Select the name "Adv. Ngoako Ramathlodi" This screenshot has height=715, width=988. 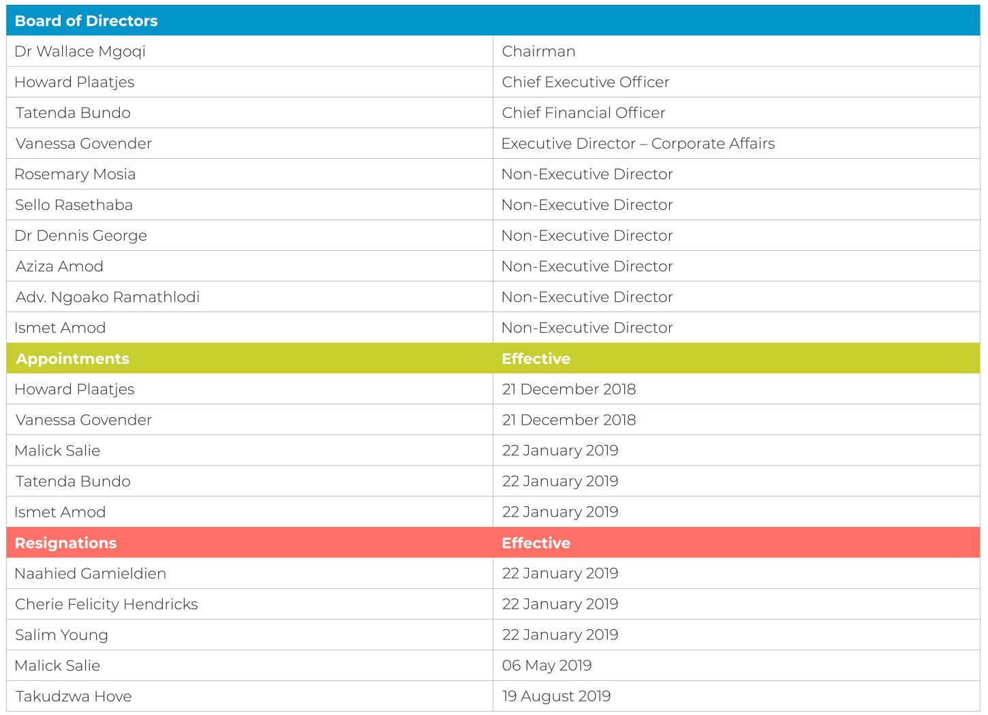[x=108, y=297]
